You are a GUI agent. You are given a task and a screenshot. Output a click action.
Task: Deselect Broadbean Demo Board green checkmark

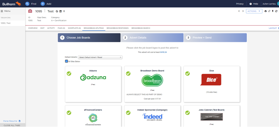[128, 73]
